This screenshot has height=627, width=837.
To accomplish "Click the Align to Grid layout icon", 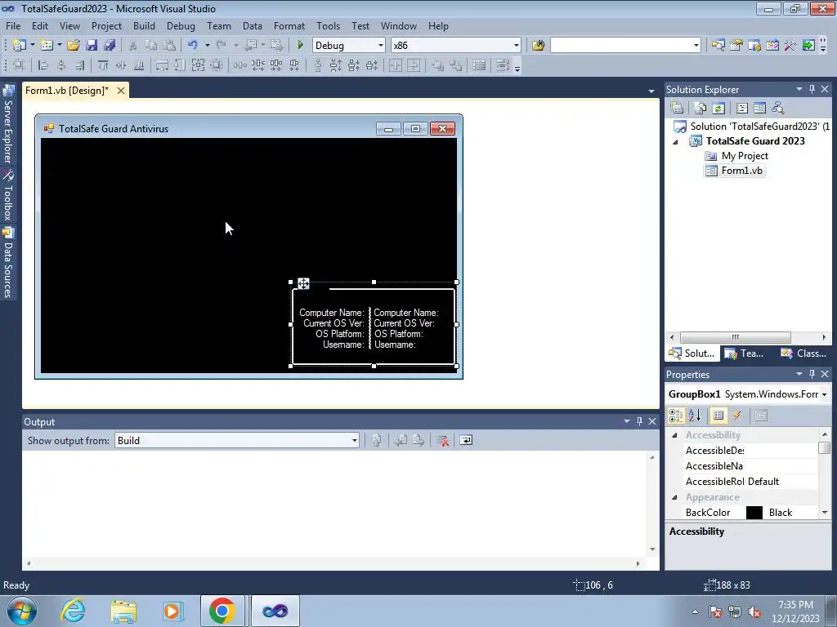I will pyautogui.click(x=19, y=65).
